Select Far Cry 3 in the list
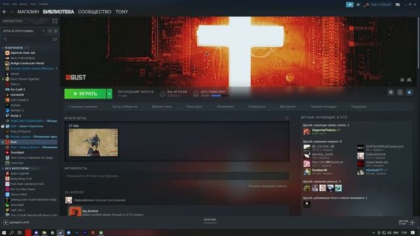Image resolution: width=420 pixels, height=236 pixels. tap(18, 89)
